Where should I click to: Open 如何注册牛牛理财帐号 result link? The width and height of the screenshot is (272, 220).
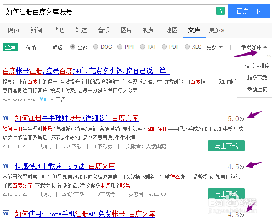[x=77, y=118]
